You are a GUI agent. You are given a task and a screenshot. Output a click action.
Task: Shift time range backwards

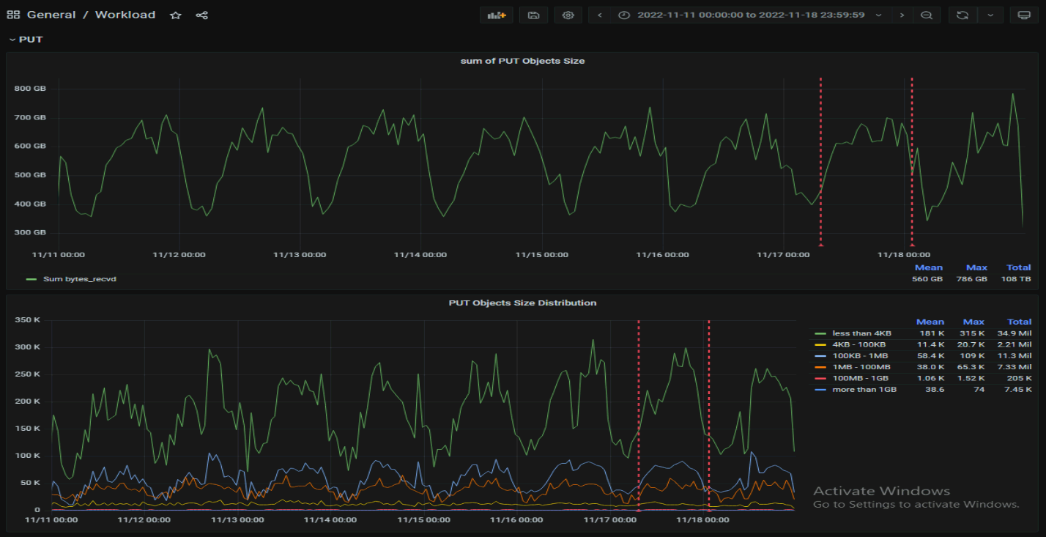point(600,15)
